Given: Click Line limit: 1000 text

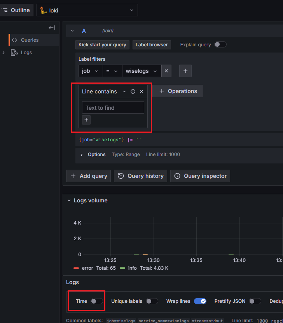Looking at the screenshot, I should tap(163, 154).
